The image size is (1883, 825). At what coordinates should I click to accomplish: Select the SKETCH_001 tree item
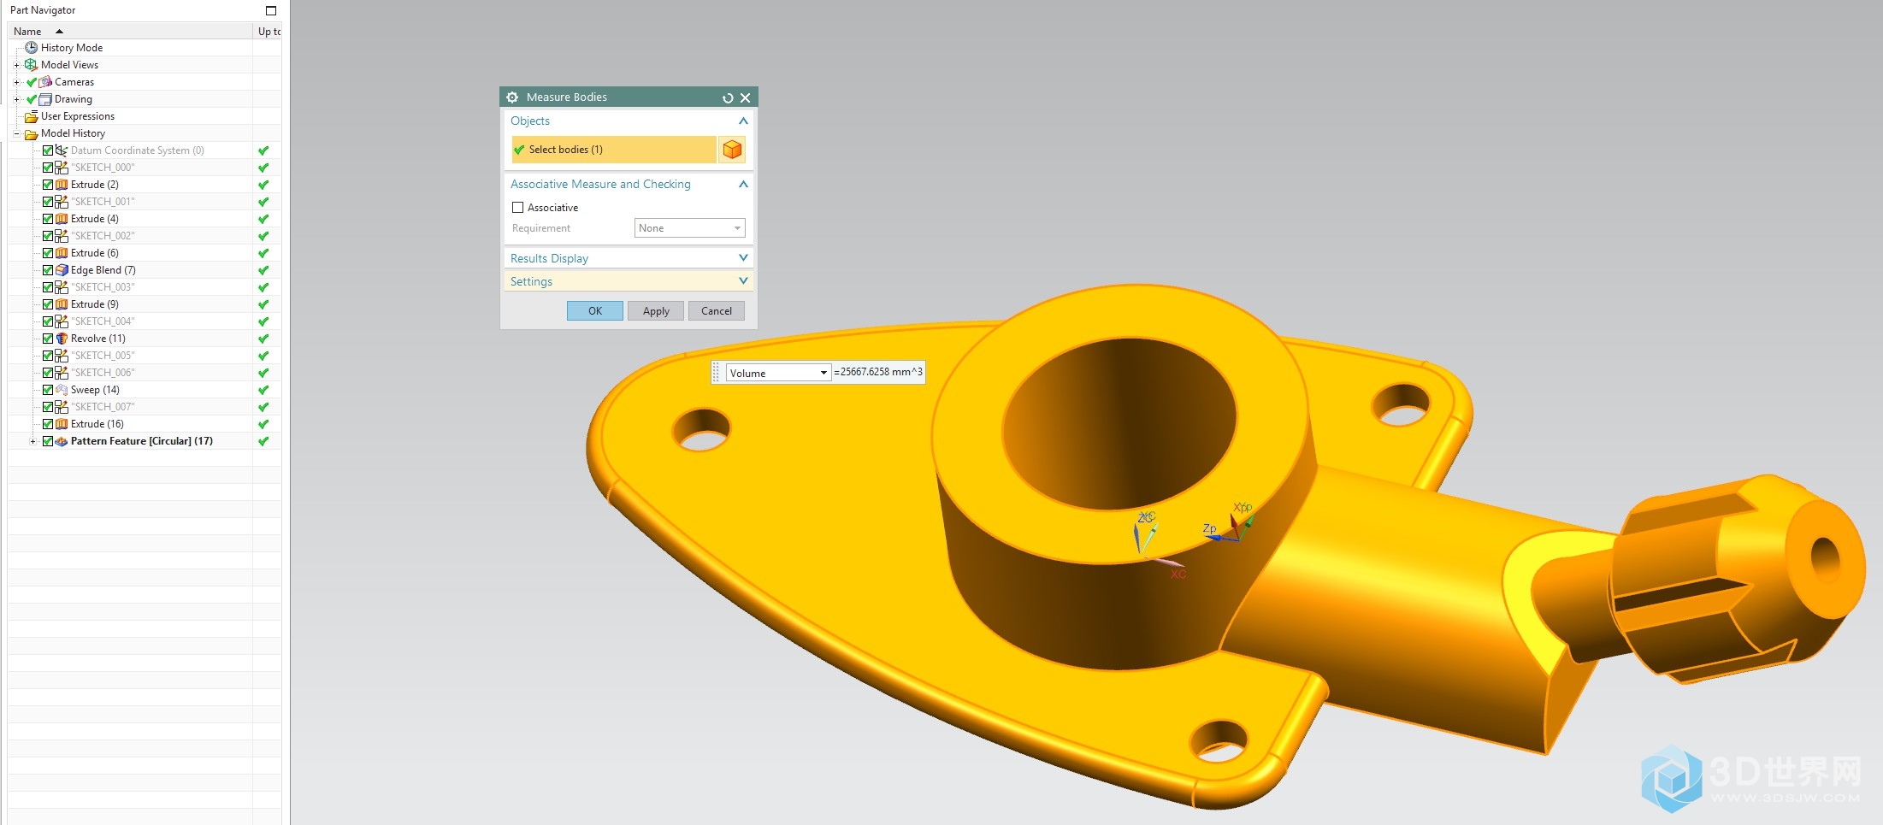103,202
